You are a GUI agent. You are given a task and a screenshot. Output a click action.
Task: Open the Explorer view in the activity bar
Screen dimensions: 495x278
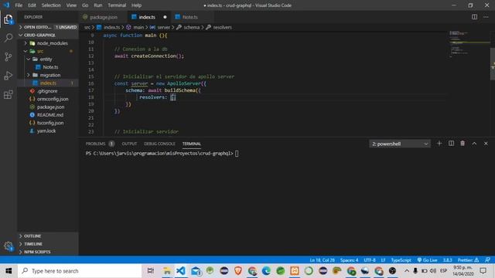tap(9, 19)
